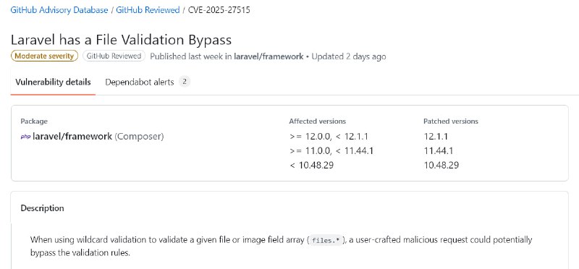Click the Description heading
The image size is (579, 269).
(x=42, y=208)
